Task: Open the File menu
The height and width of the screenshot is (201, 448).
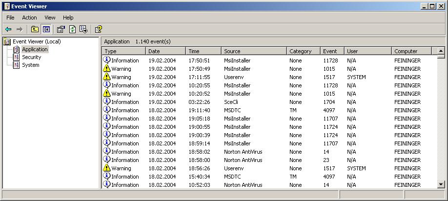Action: coord(10,18)
